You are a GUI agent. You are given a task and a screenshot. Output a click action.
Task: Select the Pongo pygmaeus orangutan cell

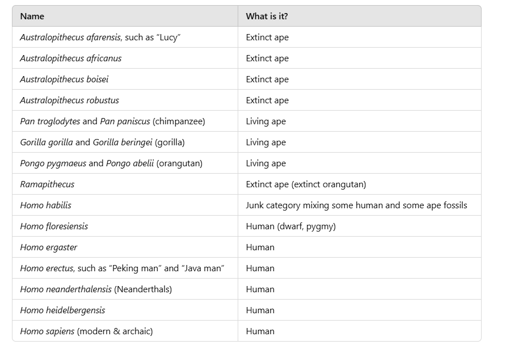[125, 163]
